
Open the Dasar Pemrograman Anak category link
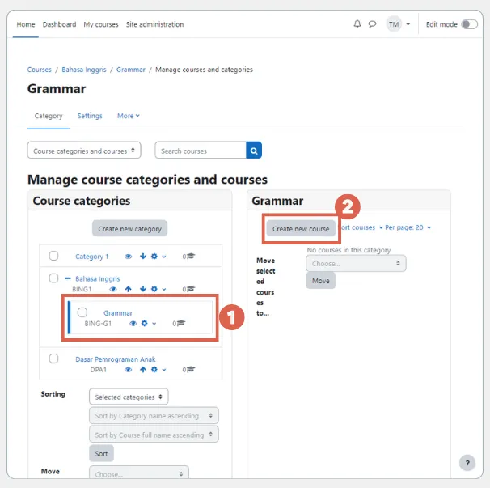116,359
